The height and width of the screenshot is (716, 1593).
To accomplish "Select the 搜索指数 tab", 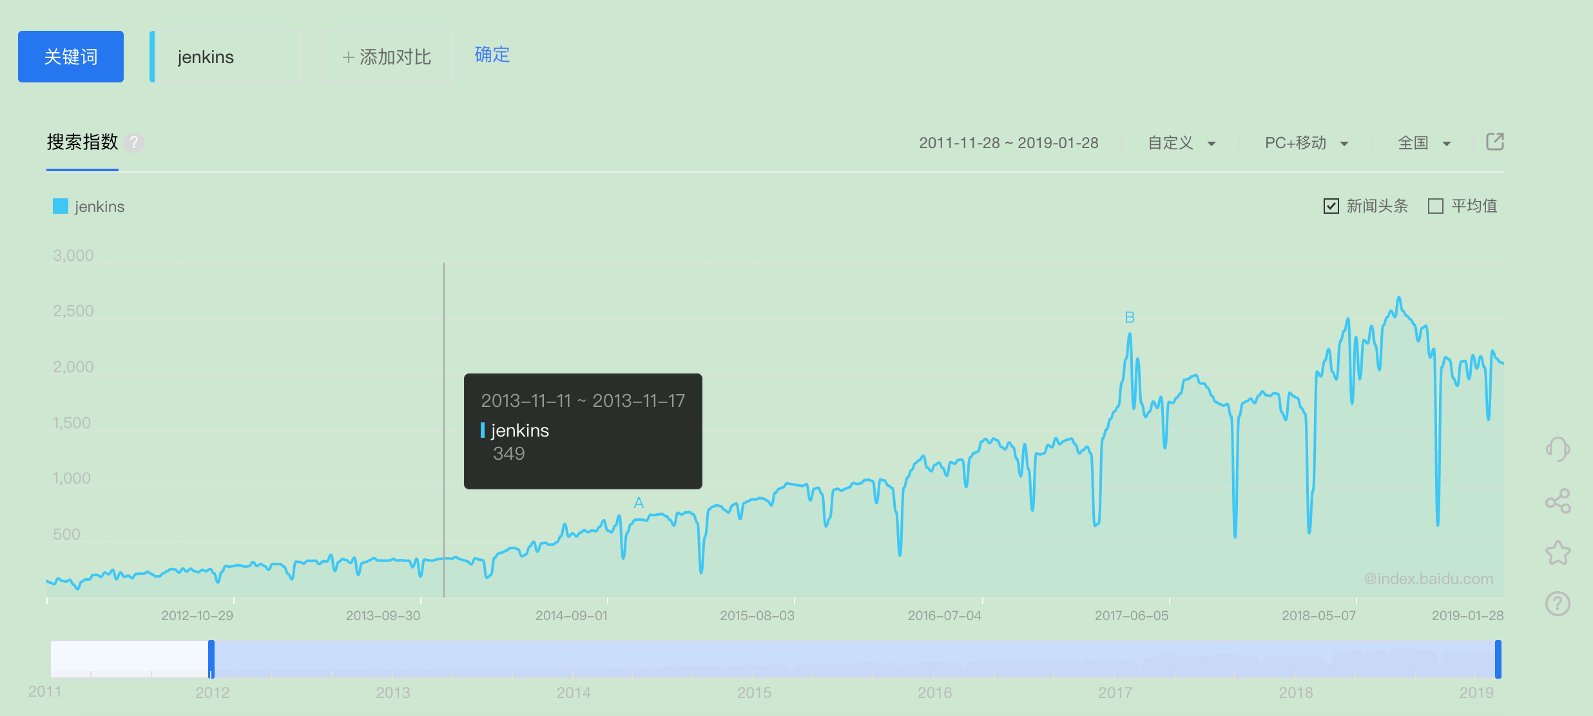I will (x=82, y=142).
